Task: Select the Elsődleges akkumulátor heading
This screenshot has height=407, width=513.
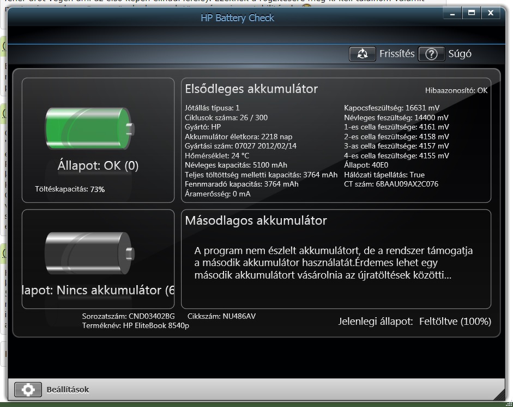Action: [x=251, y=89]
